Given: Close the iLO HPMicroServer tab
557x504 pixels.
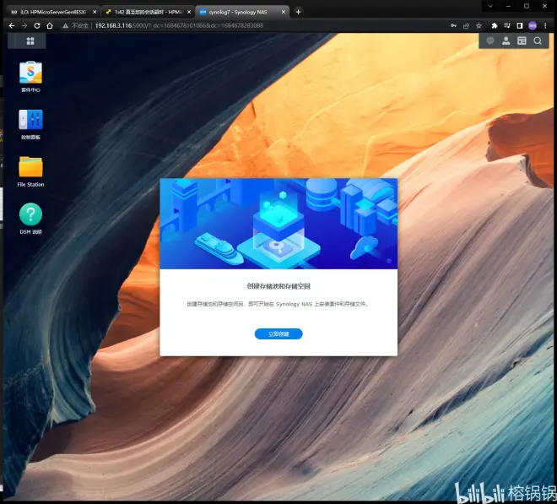Looking at the screenshot, I should click(x=95, y=12).
